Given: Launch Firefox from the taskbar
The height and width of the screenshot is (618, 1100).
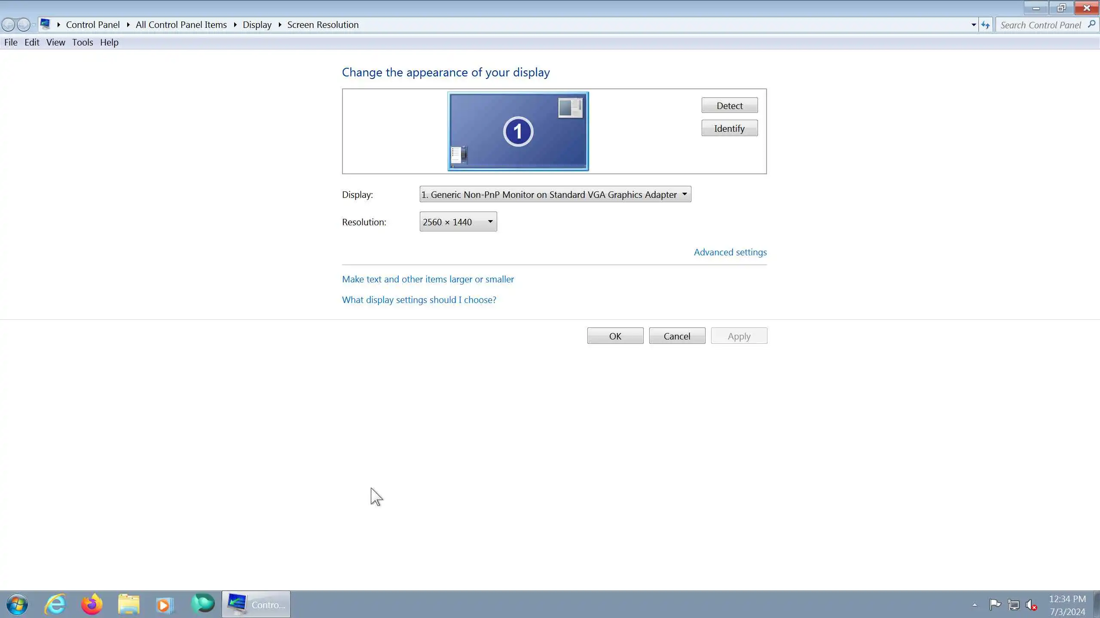Looking at the screenshot, I should coord(92,605).
